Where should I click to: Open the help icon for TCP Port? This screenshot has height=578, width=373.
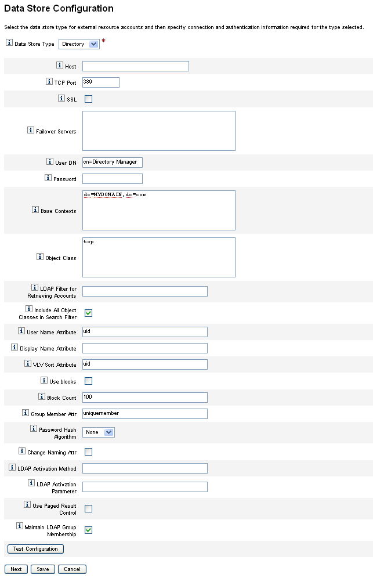click(49, 81)
